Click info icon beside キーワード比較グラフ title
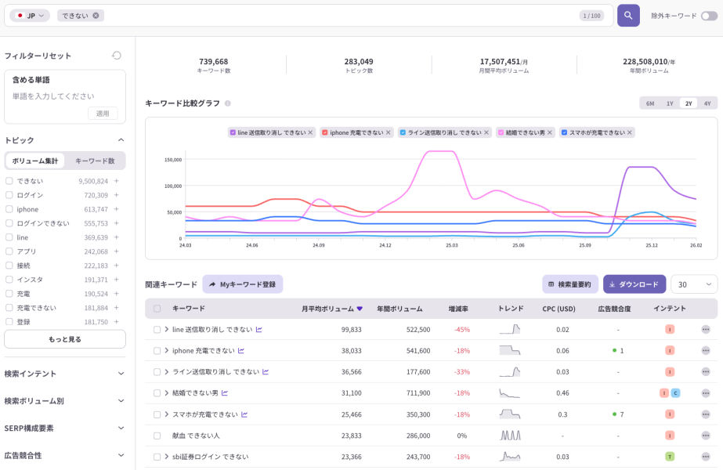 tap(228, 103)
